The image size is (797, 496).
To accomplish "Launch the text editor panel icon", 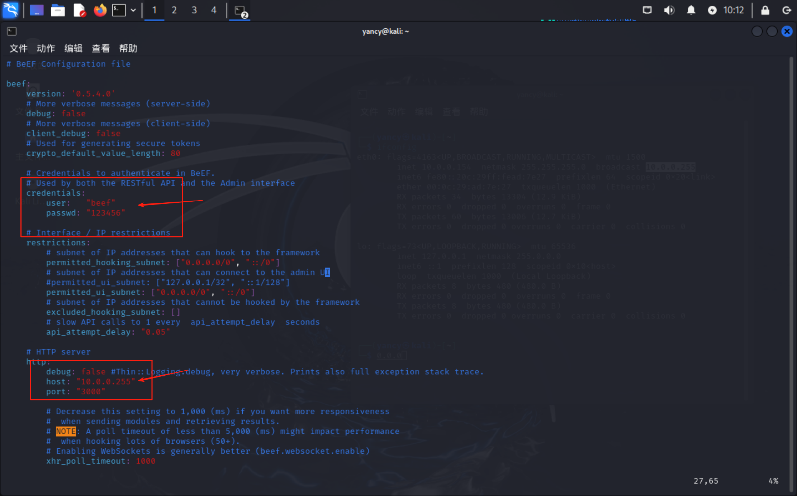I will point(79,10).
